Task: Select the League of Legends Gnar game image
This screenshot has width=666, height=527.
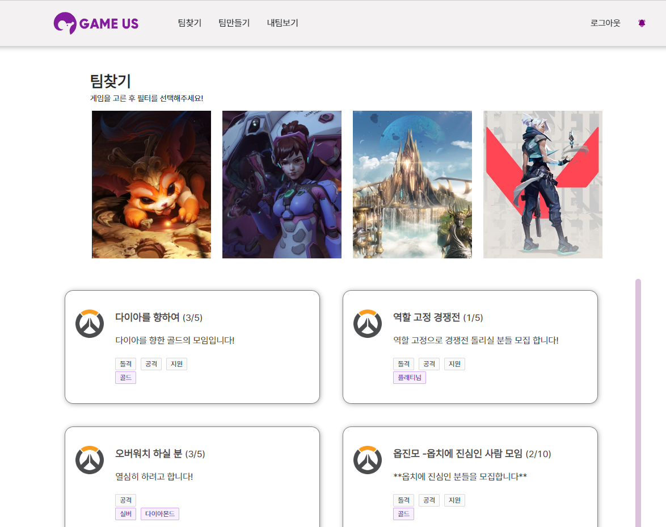Action: coord(151,185)
